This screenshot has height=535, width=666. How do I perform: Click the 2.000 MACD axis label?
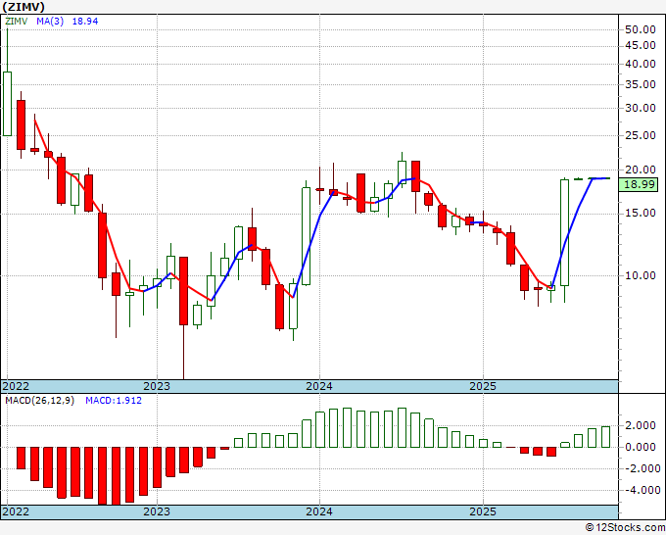(x=641, y=425)
